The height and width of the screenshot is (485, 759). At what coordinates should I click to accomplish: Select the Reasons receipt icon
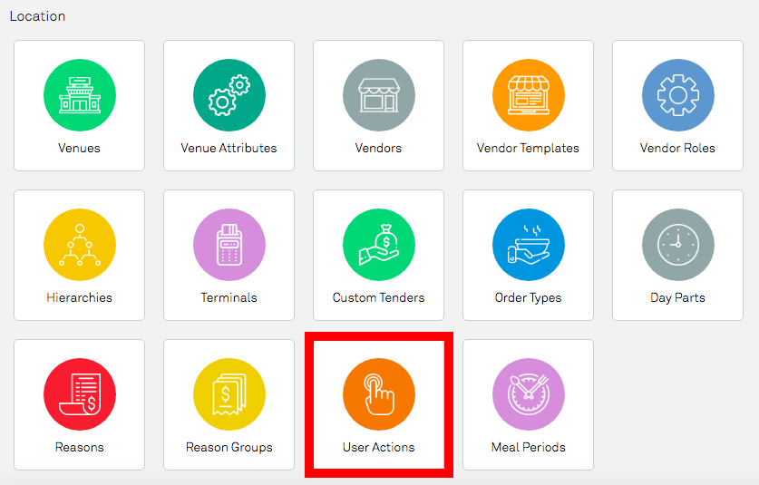(x=80, y=394)
